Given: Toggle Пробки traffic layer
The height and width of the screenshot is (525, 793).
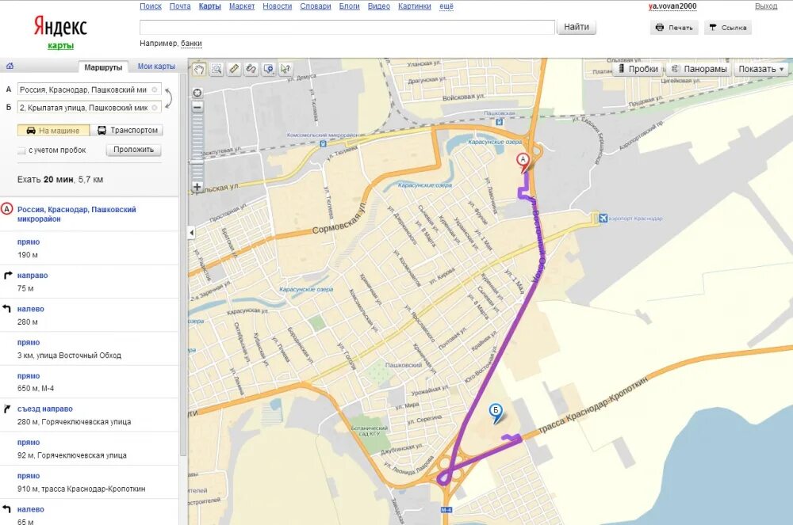Looking at the screenshot, I should (638, 69).
